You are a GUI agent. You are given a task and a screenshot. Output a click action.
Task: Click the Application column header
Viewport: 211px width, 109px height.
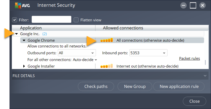31,28
